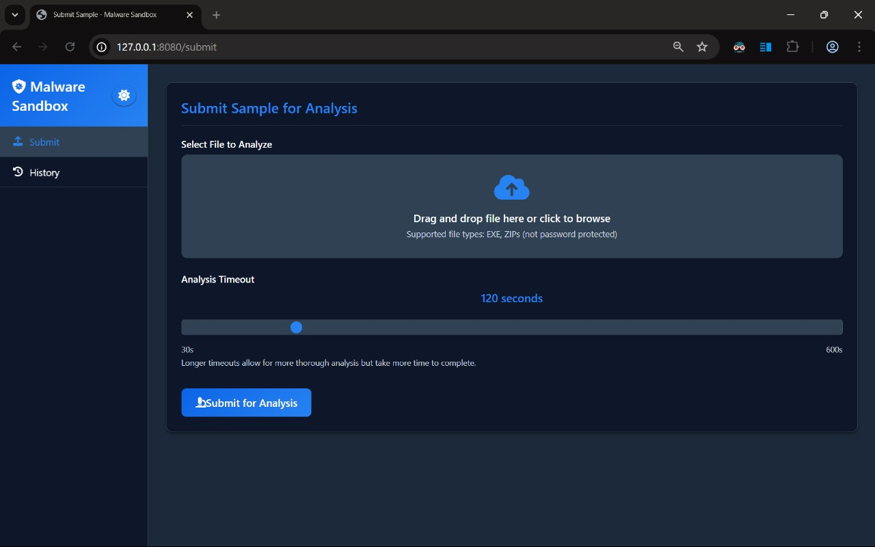Select the Submit Sample browser tab
This screenshot has width=875, height=547.
pyautogui.click(x=114, y=15)
